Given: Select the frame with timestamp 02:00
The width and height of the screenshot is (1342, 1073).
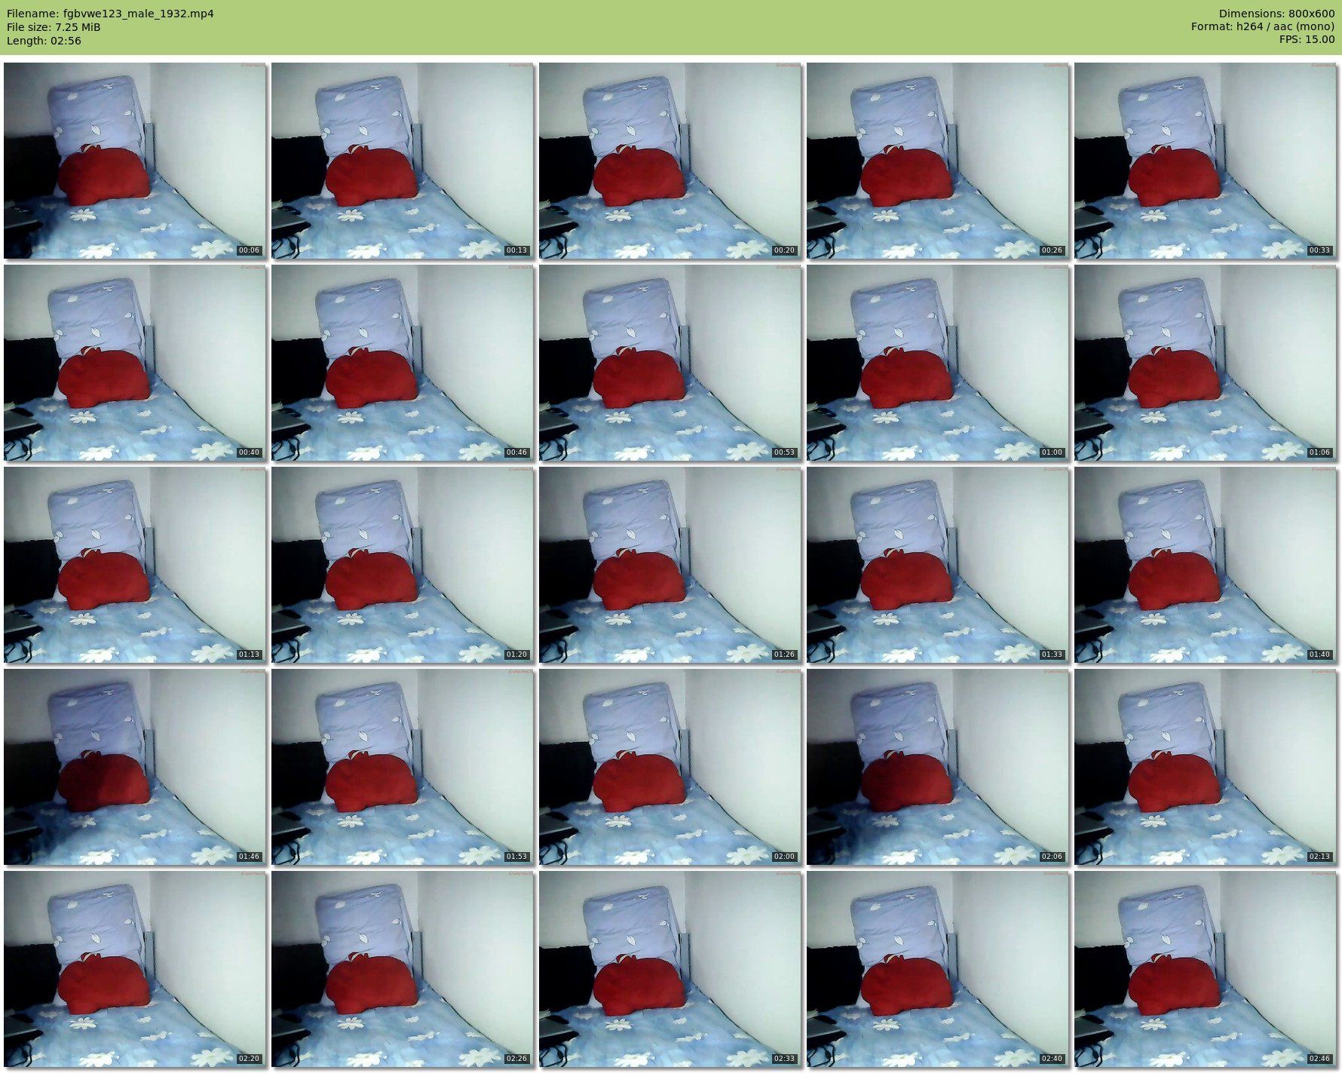Looking at the screenshot, I should click(670, 767).
